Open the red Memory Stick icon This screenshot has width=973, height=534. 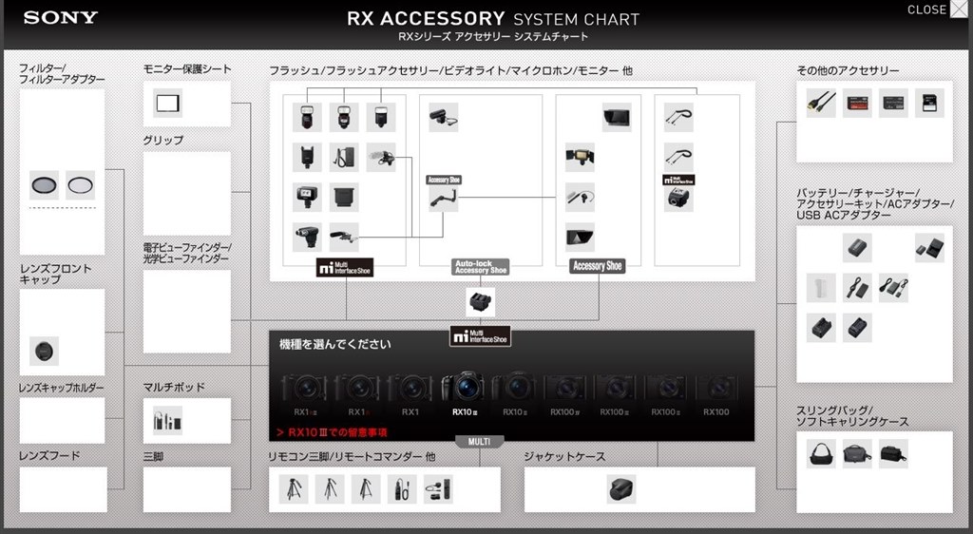tap(857, 103)
